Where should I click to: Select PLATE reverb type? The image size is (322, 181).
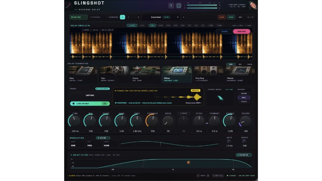[244, 102]
